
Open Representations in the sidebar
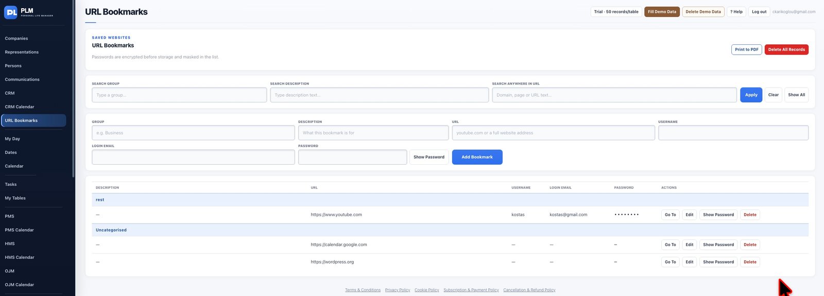click(x=22, y=52)
